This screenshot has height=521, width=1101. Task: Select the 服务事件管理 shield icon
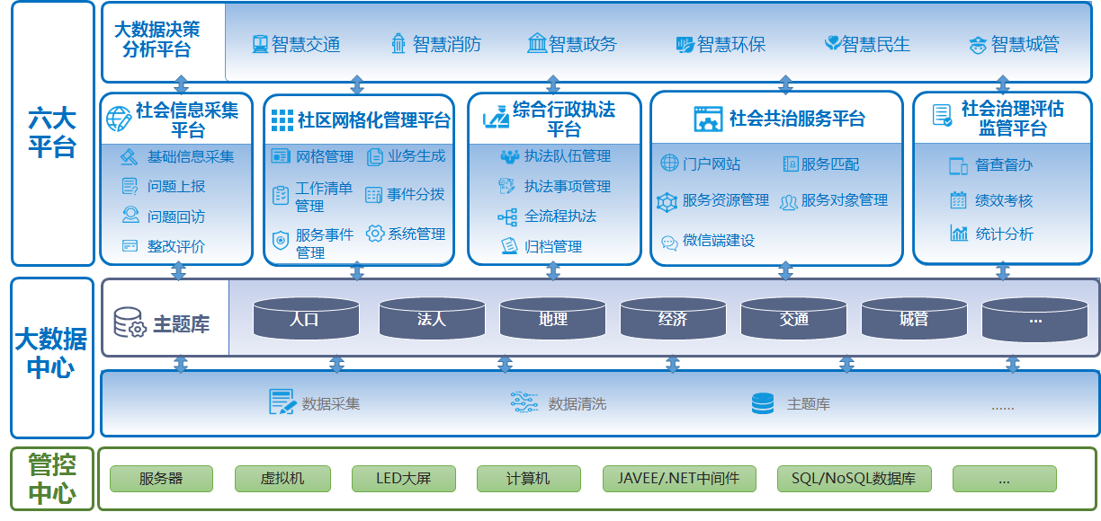[x=280, y=240]
